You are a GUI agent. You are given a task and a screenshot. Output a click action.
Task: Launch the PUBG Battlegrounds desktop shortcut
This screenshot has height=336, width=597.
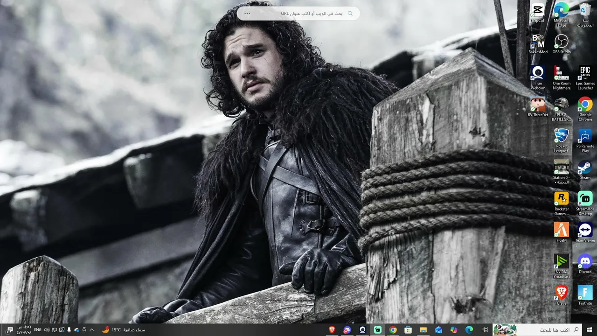[562, 110]
